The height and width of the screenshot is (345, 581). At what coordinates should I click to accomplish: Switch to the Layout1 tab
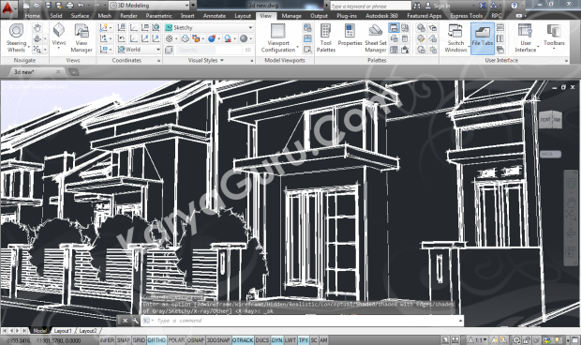click(x=62, y=331)
